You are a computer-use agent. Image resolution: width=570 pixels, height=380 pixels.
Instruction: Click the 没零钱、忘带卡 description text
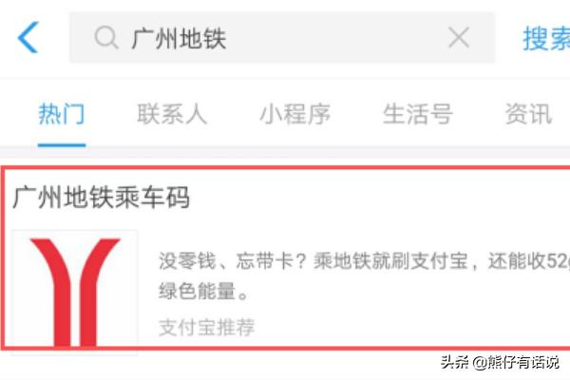tap(364, 261)
